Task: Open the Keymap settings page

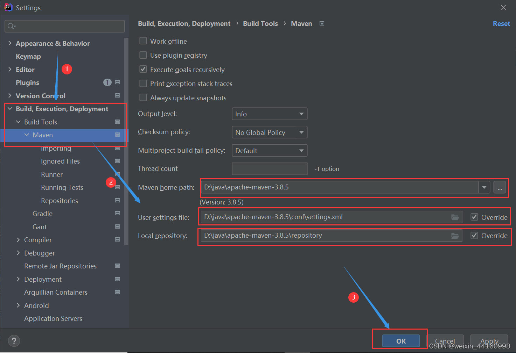Action: pyautogui.click(x=28, y=56)
